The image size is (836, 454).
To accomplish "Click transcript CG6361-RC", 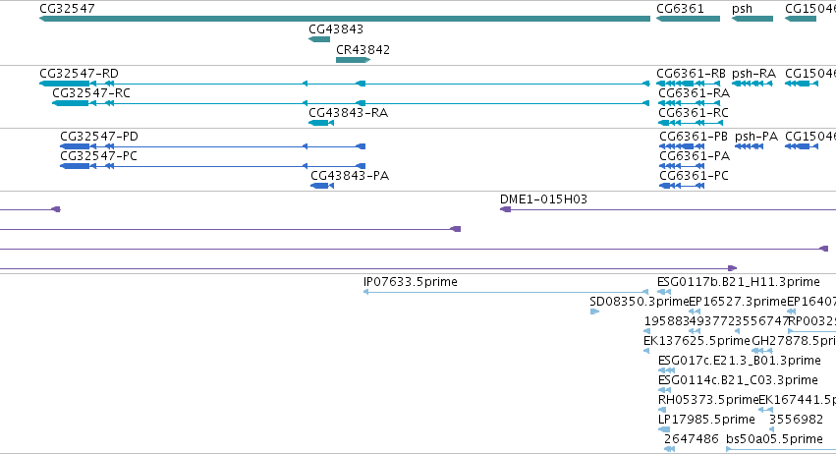I will [691, 123].
